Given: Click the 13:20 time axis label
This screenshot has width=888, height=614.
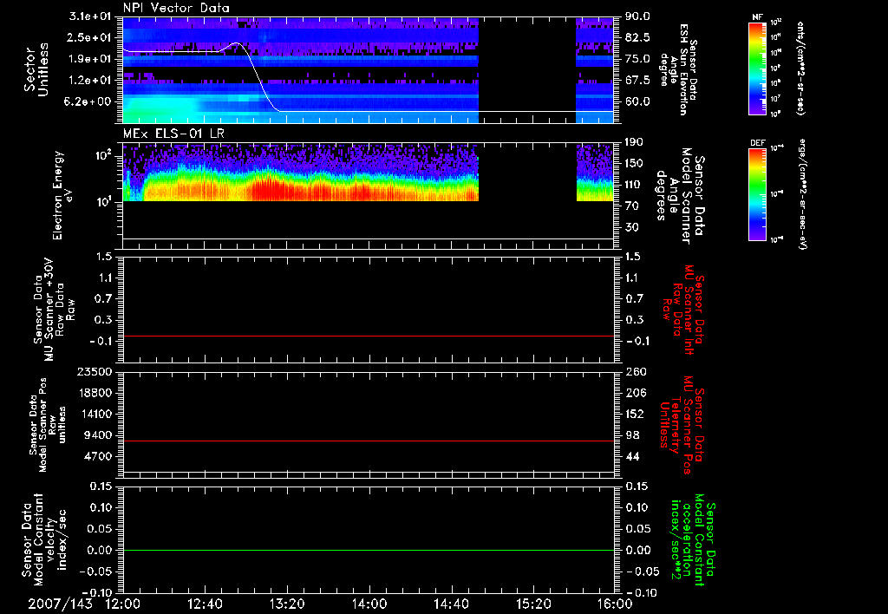Looking at the screenshot, I should coord(287,604).
